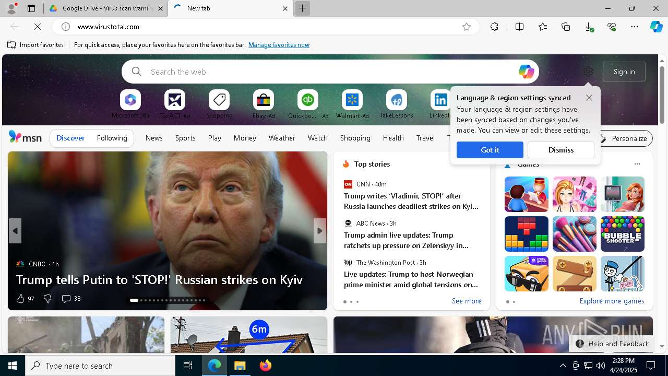Open the Microsoft 365 quick link icon
Image resolution: width=668 pixels, height=376 pixels.
[130, 100]
